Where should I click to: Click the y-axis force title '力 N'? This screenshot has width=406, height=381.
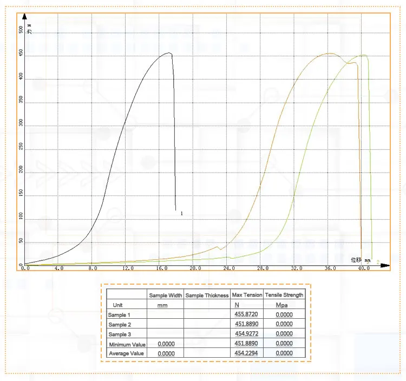[x=30, y=29]
